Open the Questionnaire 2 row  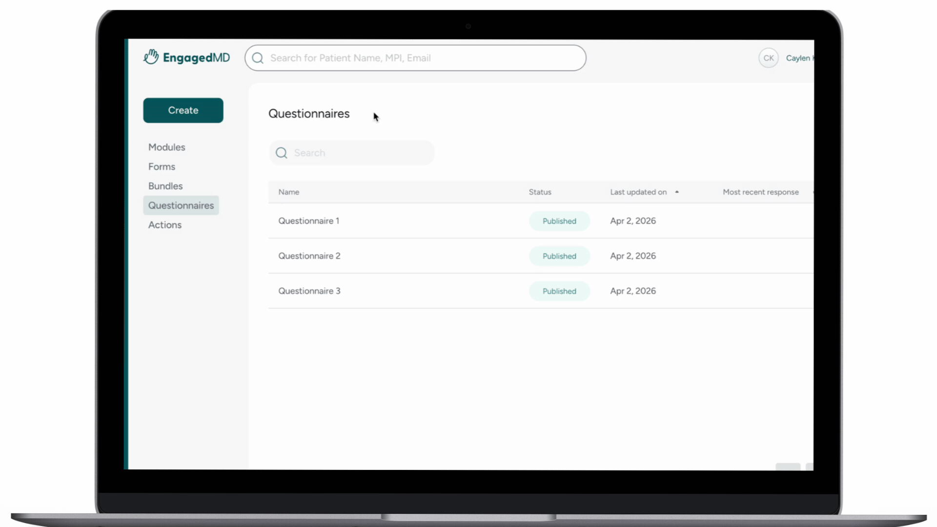[541, 256]
